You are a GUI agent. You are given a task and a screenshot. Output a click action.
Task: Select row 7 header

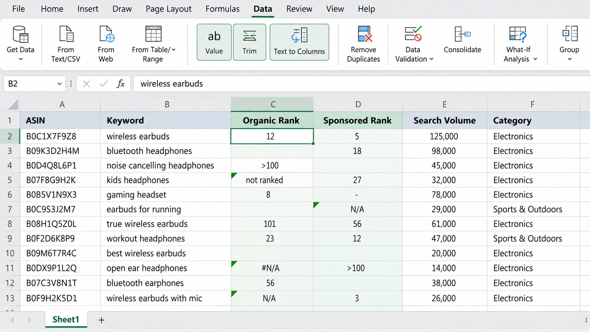pos(10,209)
